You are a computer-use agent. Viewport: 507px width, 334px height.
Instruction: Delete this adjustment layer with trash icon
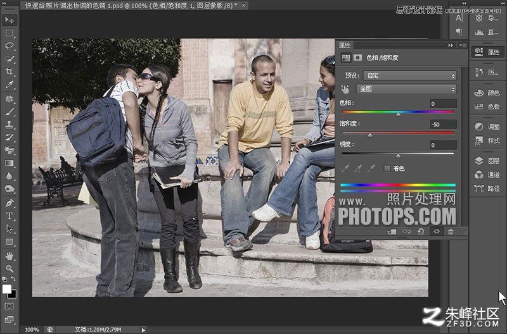click(x=451, y=232)
